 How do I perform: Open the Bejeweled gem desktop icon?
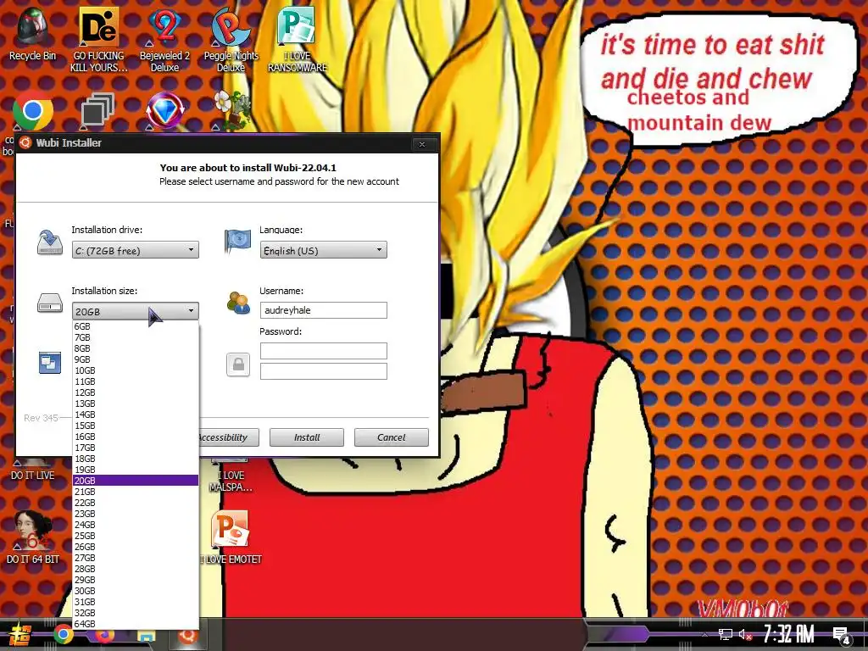click(164, 111)
